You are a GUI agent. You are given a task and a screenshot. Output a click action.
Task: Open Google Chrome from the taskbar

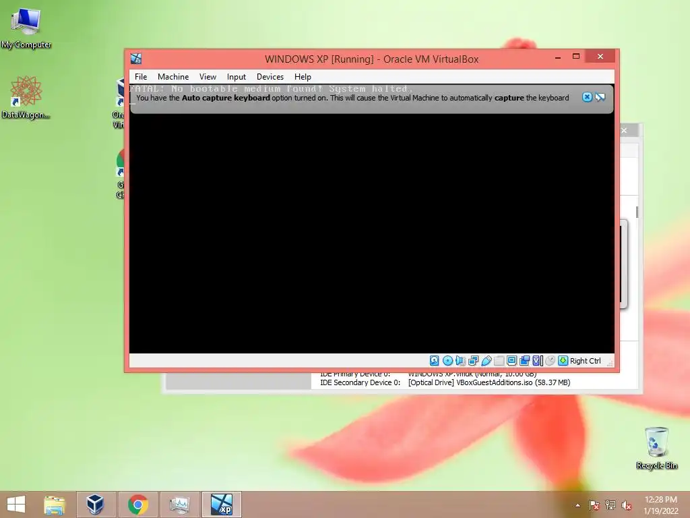tap(137, 505)
